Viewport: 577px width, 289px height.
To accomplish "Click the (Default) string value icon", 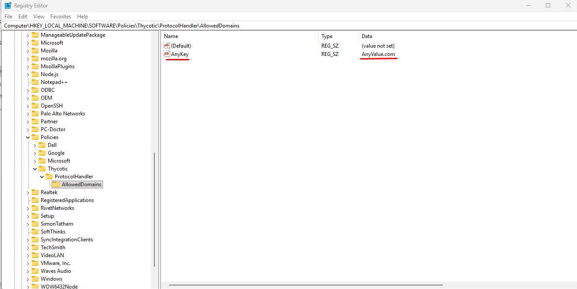I will tap(166, 45).
